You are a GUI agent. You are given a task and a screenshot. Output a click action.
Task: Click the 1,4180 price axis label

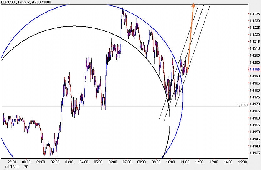[255, 90]
